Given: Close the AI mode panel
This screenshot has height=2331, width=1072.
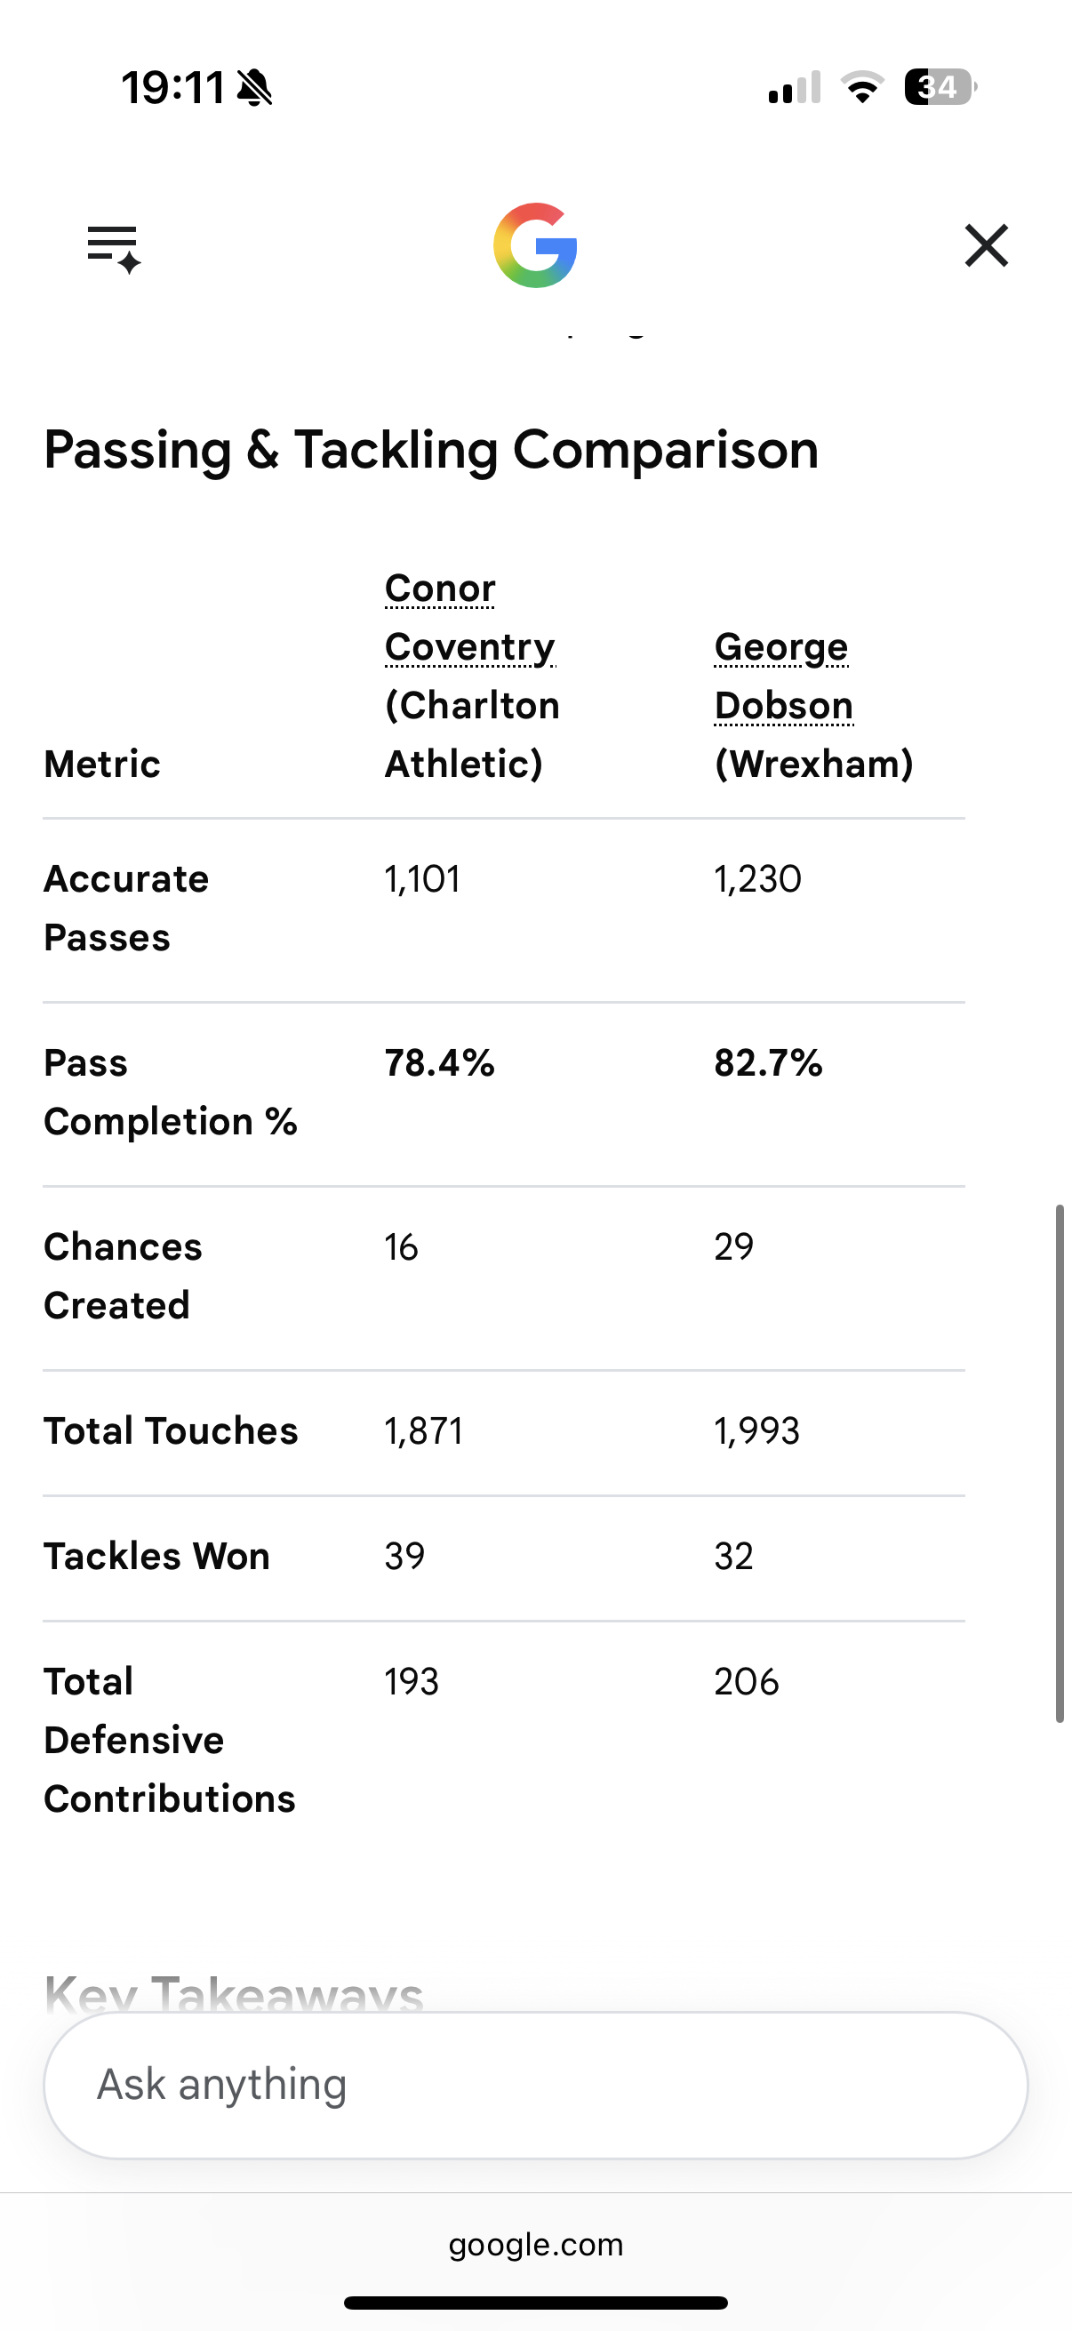Looking at the screenshot, I should tap(986, 246).
